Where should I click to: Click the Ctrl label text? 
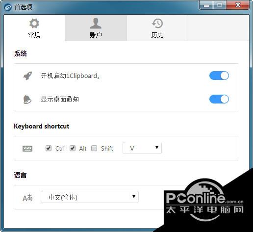pyautogui.click(x=60, y=149)
